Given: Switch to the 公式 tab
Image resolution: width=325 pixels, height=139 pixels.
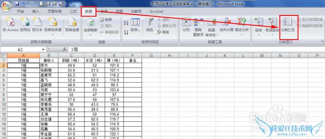Looking at the screenshot, I should pyautogui.click(x=73, y=12).
